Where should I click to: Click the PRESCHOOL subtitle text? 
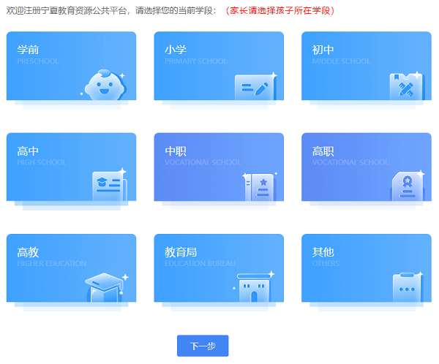click(x=38, y=61)
